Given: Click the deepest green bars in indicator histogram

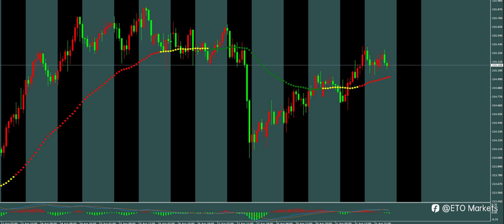Looking at the screenshot, I should click(255, 216).
